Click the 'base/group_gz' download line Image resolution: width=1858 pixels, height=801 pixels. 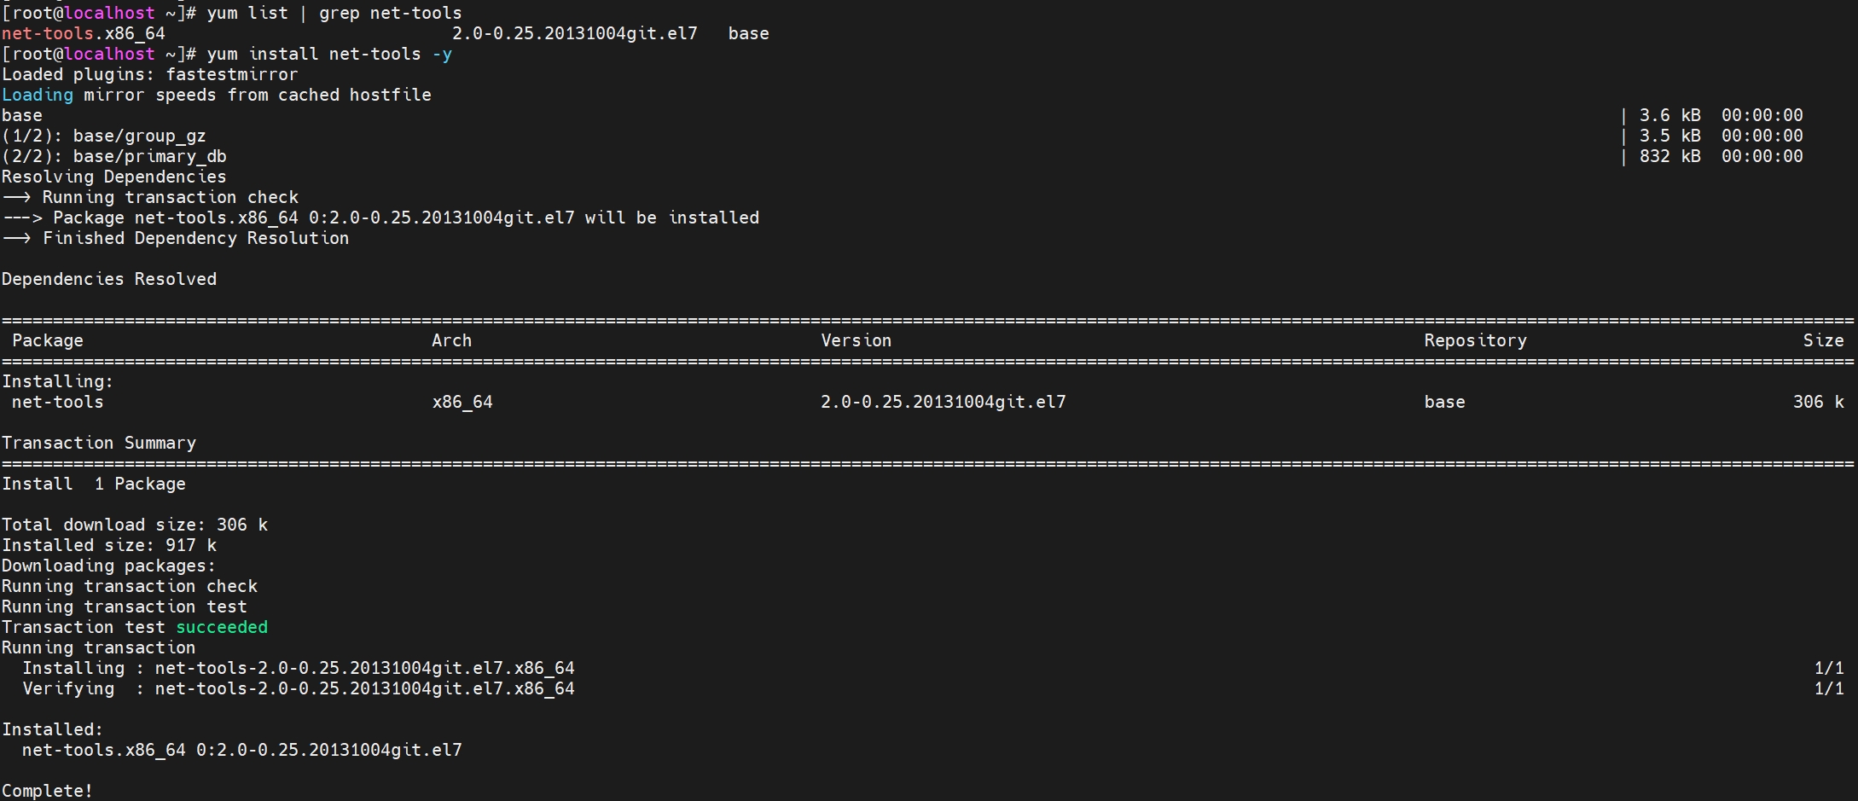coord(104,136)
